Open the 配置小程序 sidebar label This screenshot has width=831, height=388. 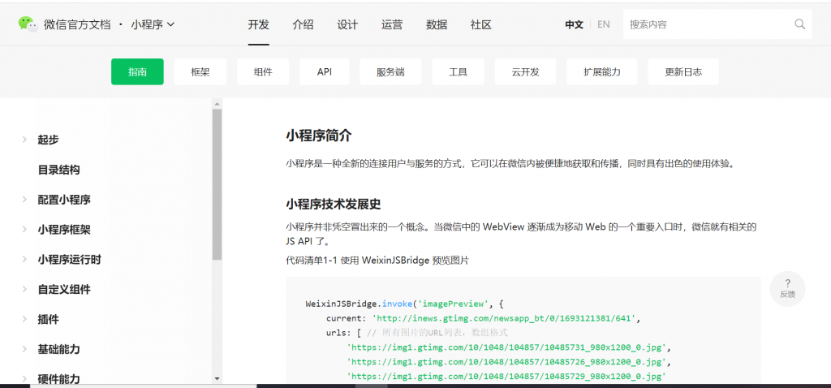pos(64,200)
